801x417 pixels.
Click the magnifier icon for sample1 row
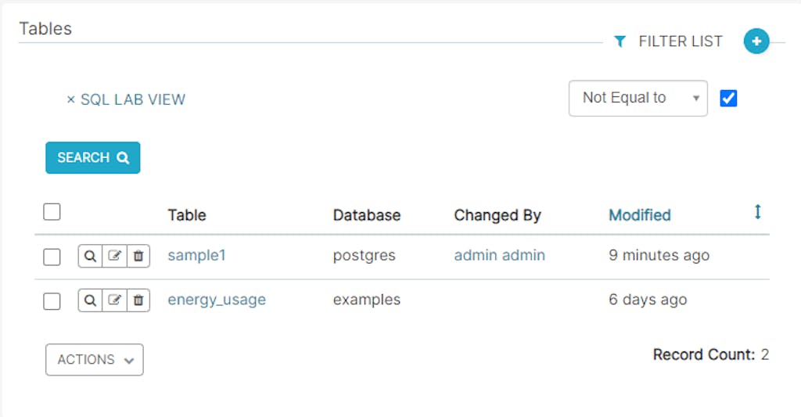[90, 256]
